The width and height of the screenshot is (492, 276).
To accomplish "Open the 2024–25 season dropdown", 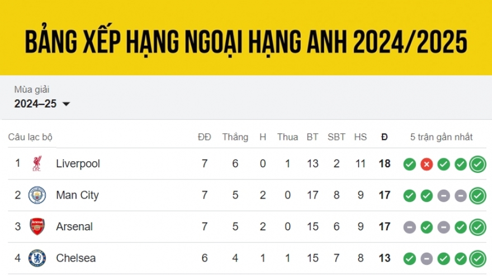I will (42, 104).
